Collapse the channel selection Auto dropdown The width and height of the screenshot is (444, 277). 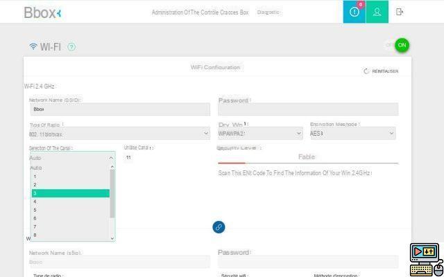click(72, 158)
